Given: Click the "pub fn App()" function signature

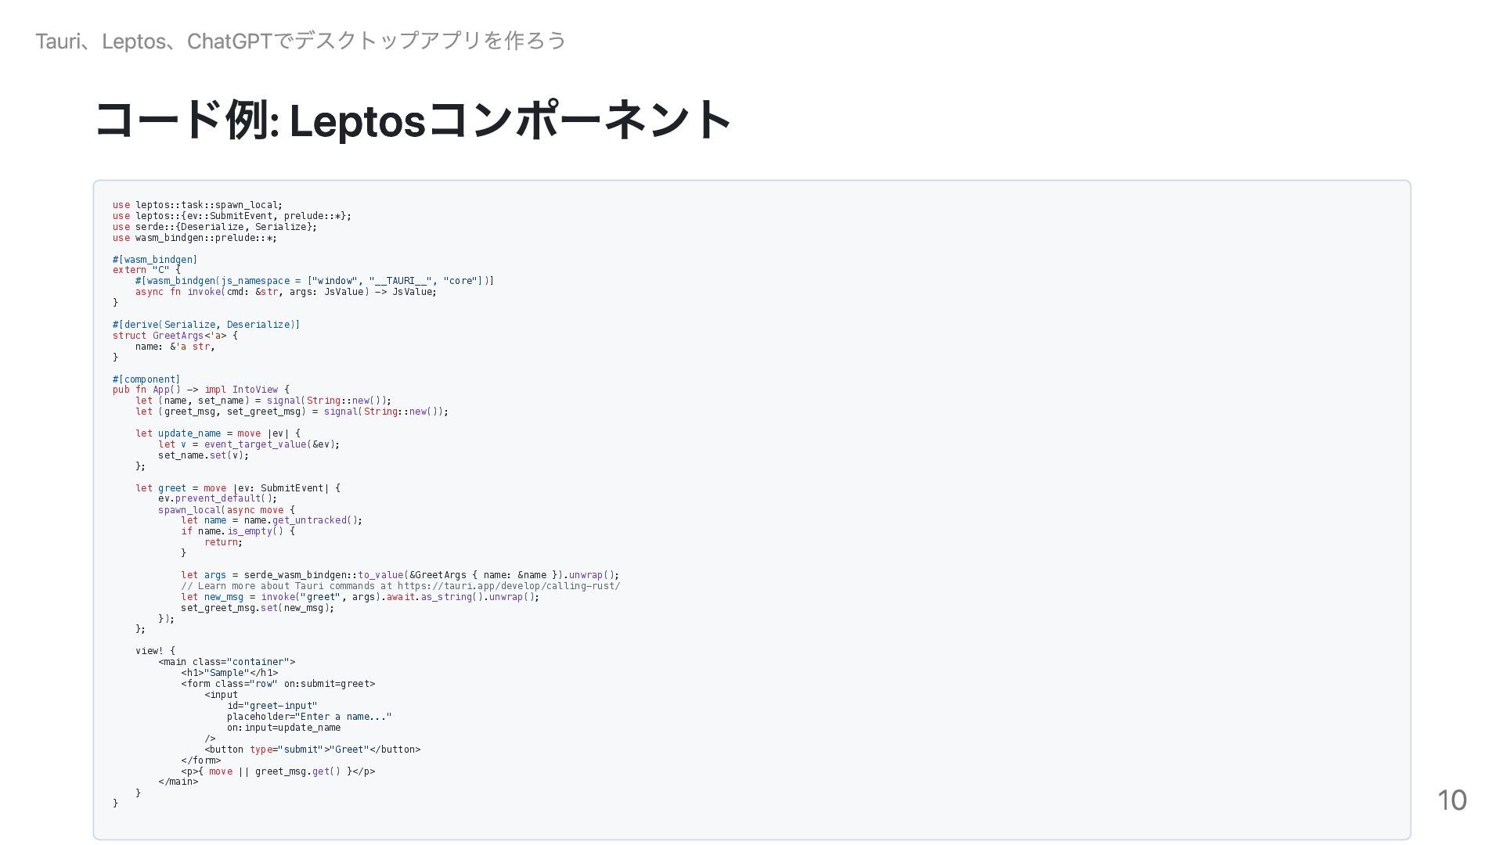Looking at the screenshot, I should (200, 390).
